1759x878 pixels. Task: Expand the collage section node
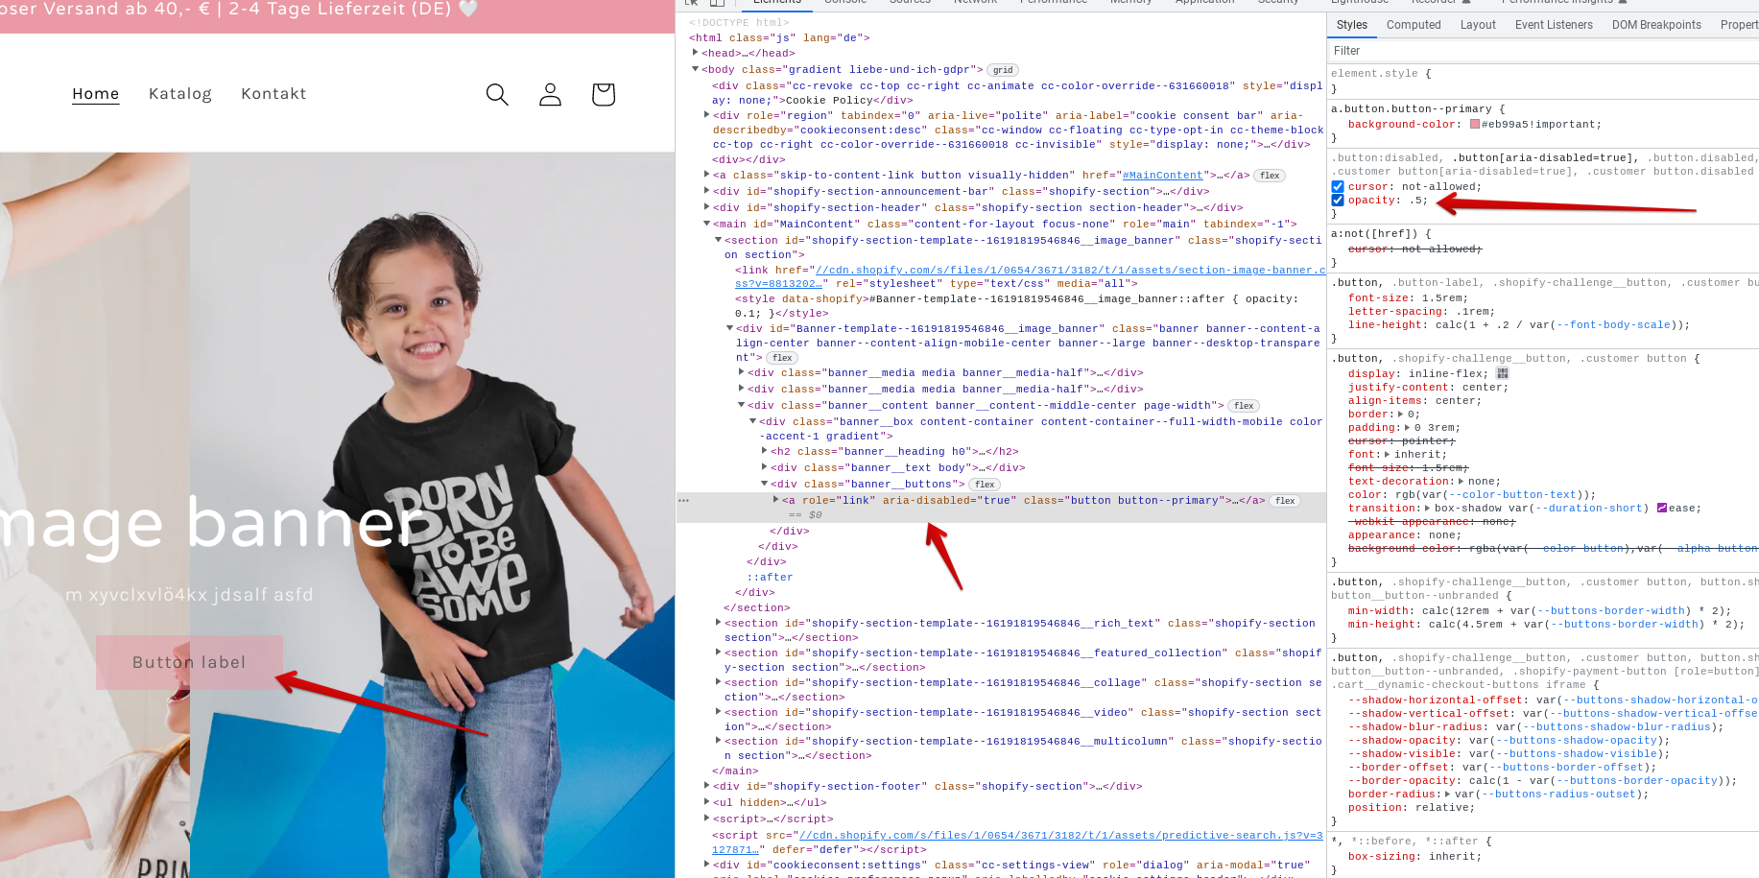[719, 682]
